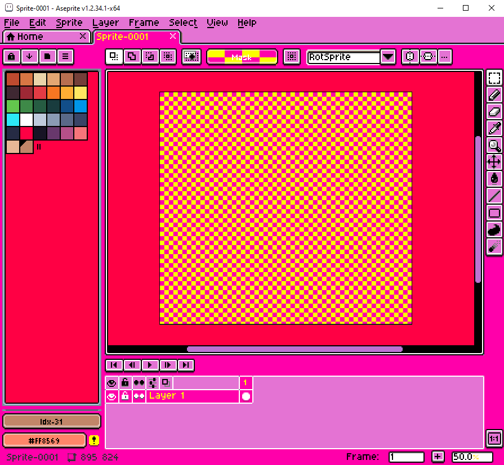Screen dimensions: 504x465
Task: Switch to the Home tab
Action: tap(46, 37)
